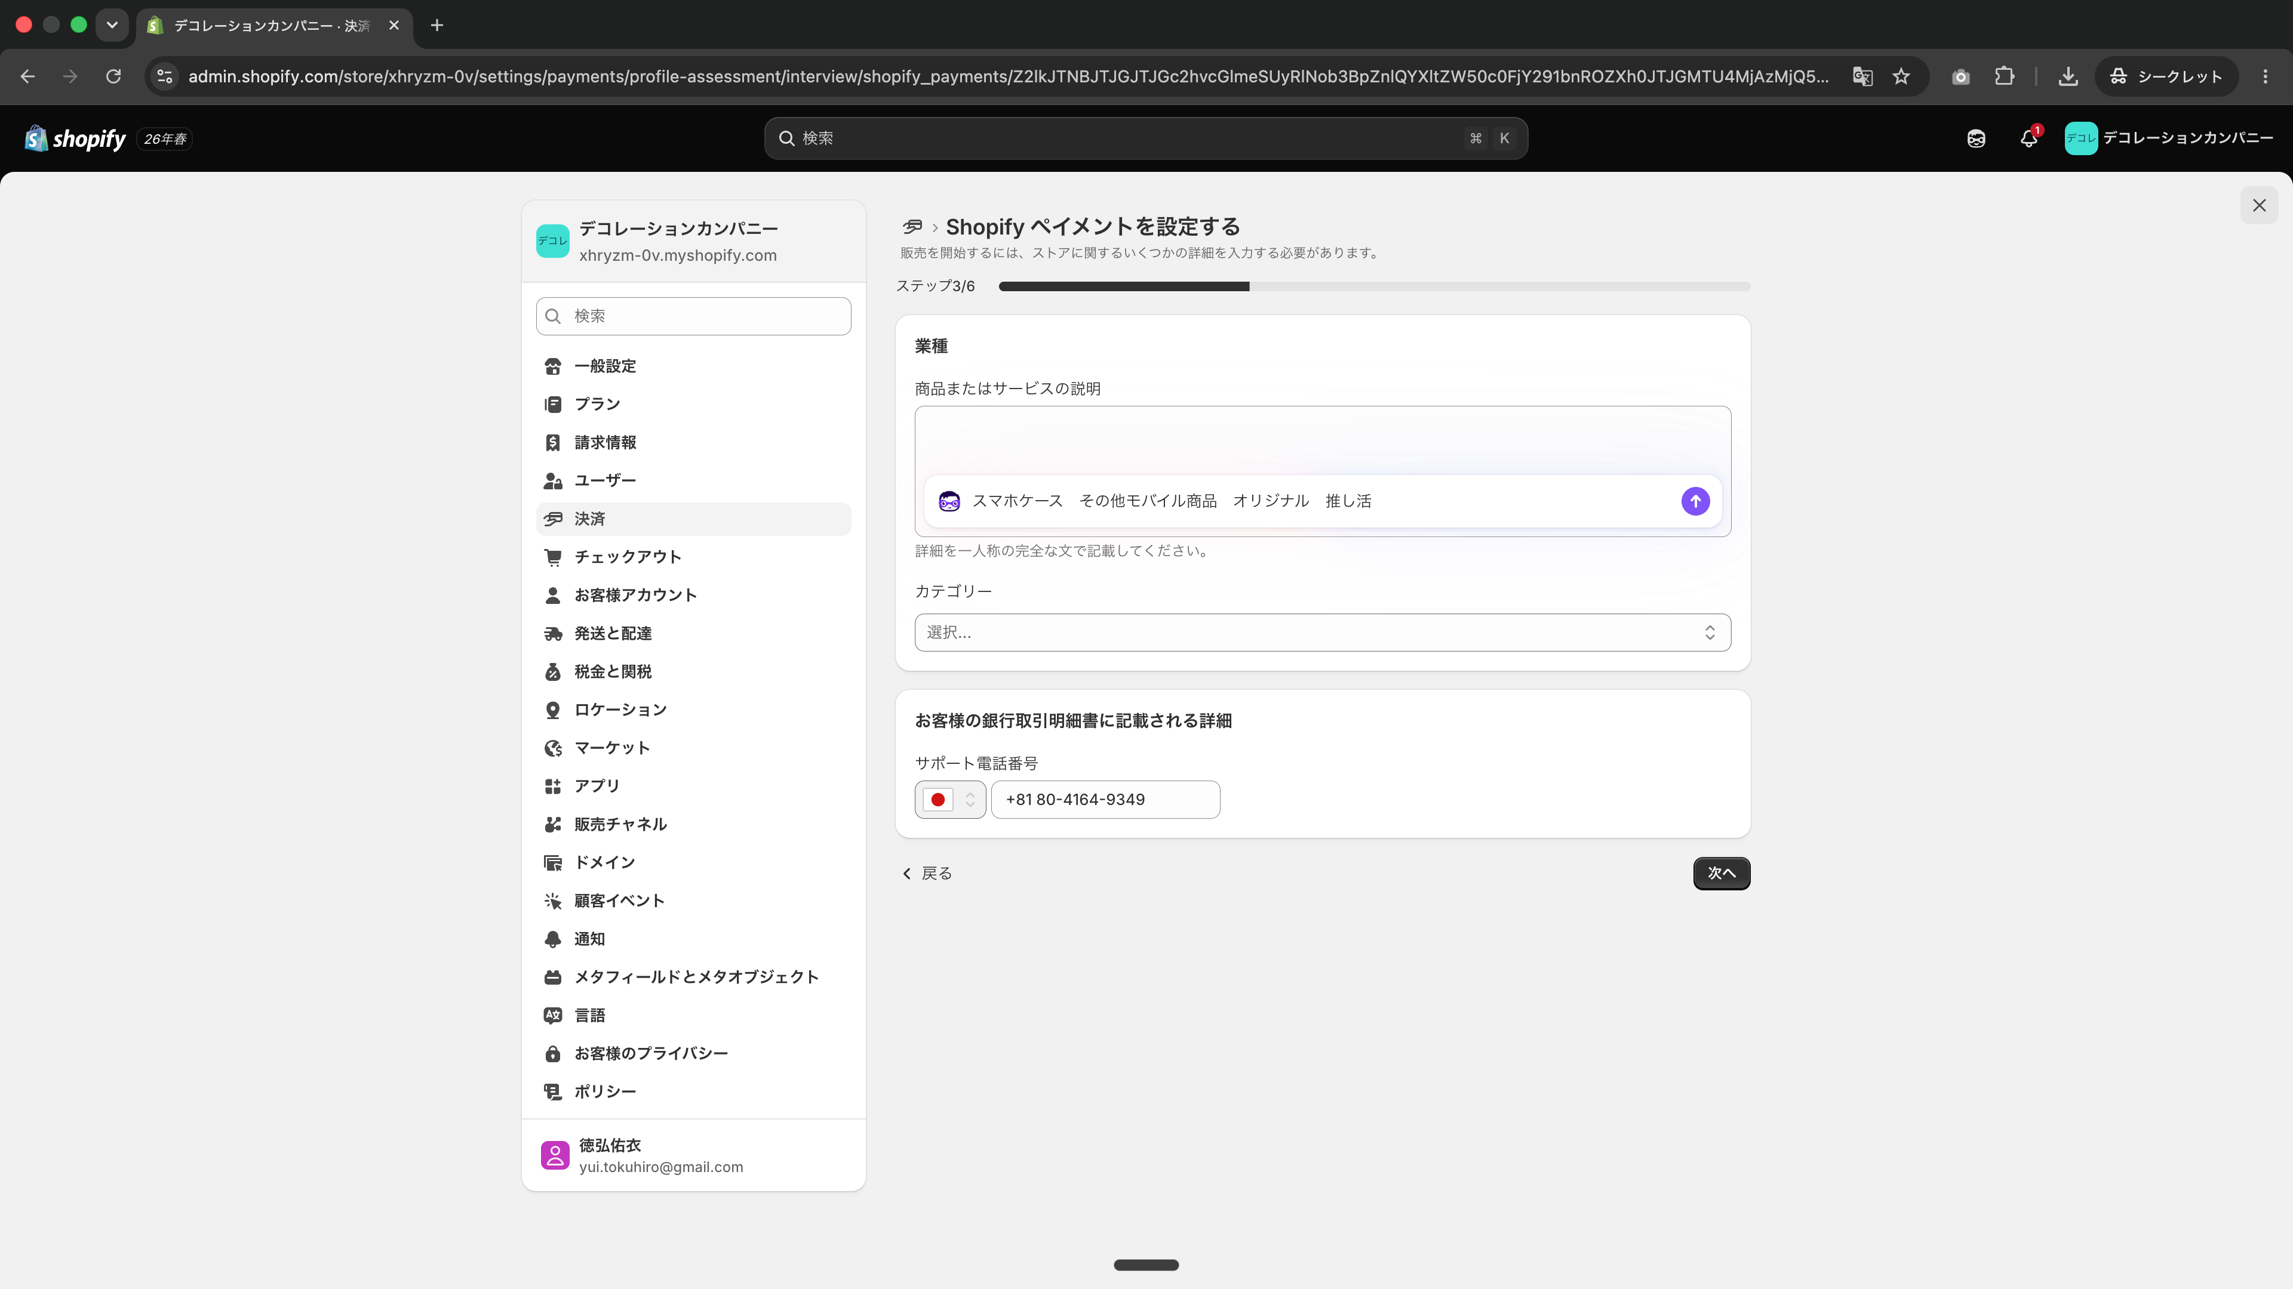Open Chrome three-dot menu
The height and width of the screenshot is (1289, 2293).
click(2266, 76)
